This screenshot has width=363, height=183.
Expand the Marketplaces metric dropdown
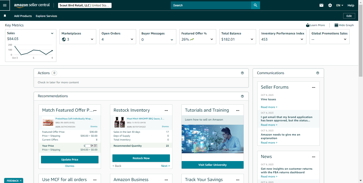pyautogui.click(x=92, y=39)
